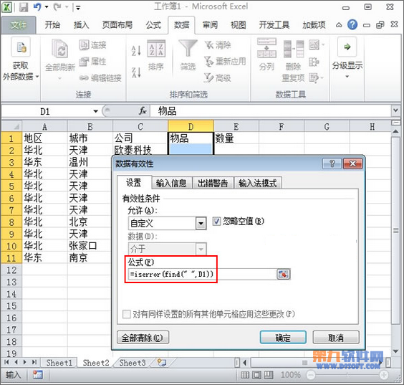Click the Save icon in quick access toolbar
Screen dimensions: 404x385
click(x=24, y=7)
